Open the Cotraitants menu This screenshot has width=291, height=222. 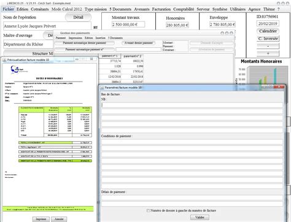pos(40,9)
